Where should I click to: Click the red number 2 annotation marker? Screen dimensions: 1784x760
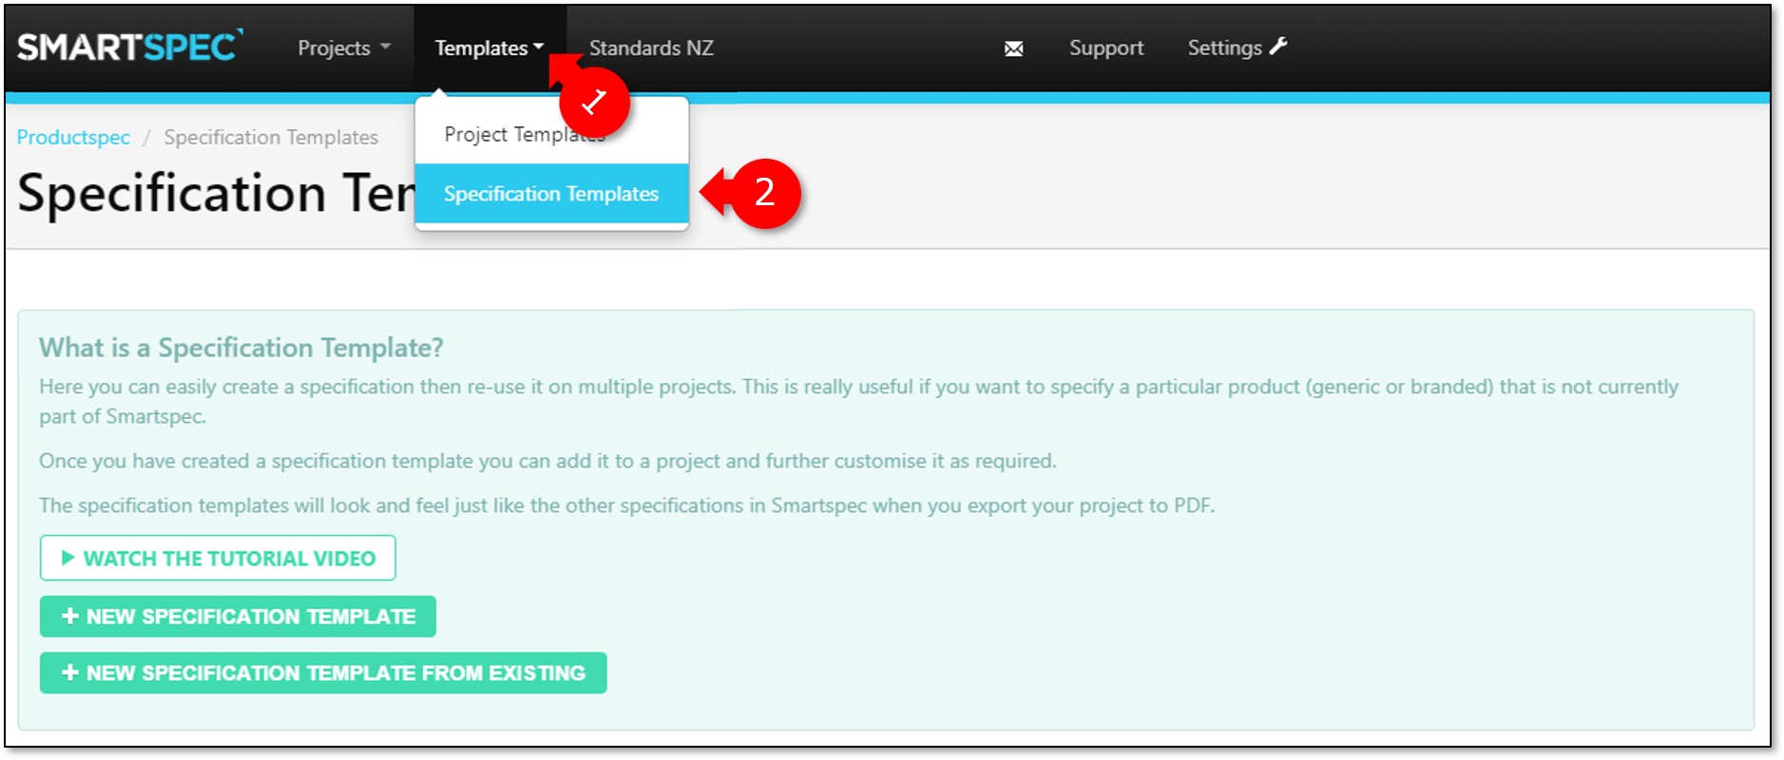point(764,193)
